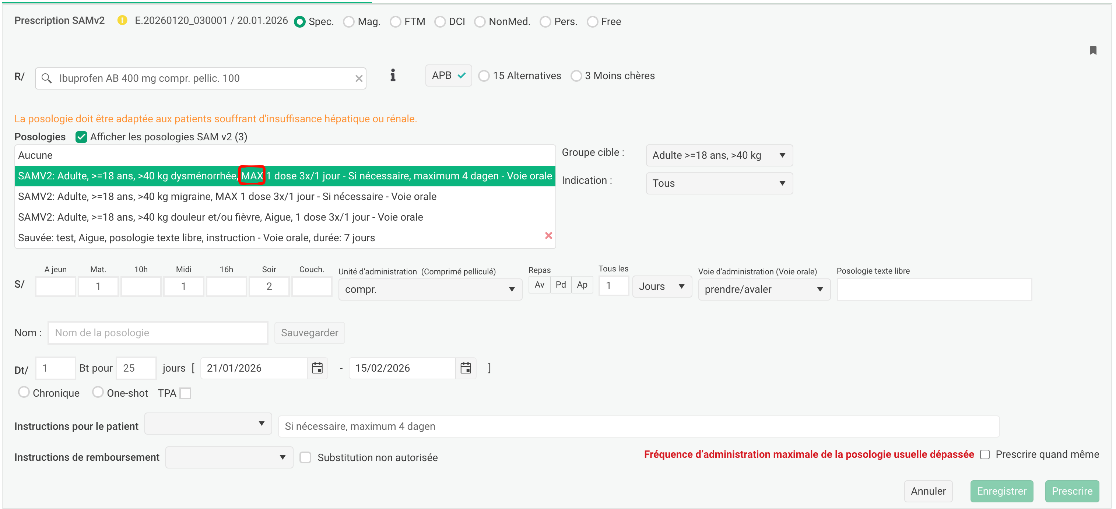This screenshot has height=509, width=1116.
Task: Select the Aucune posology entry
Action: 35,155
